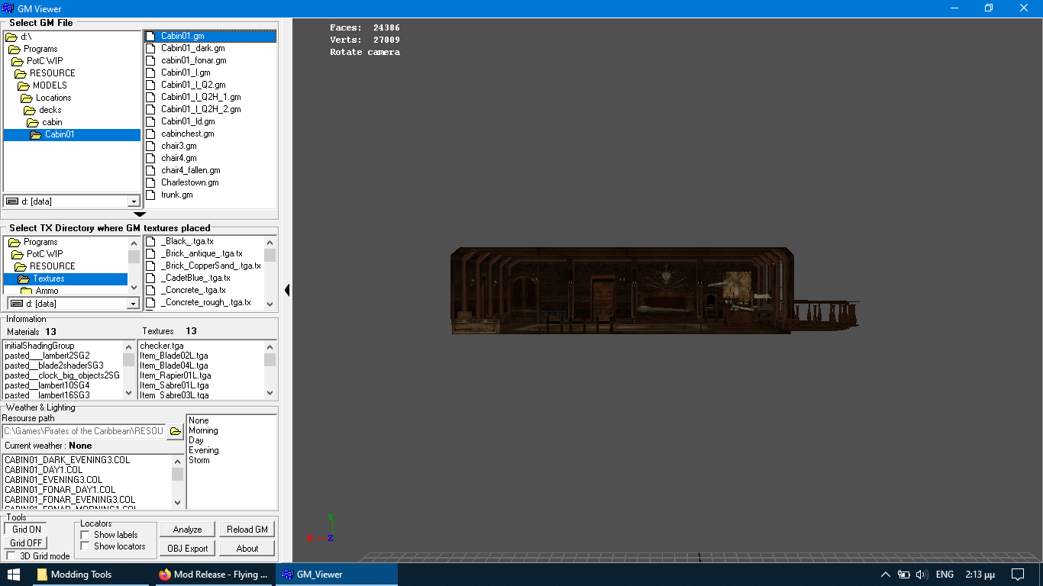1043x586 pixels.
Task: Choose Evening weather
Action: [x=203, y=450]
